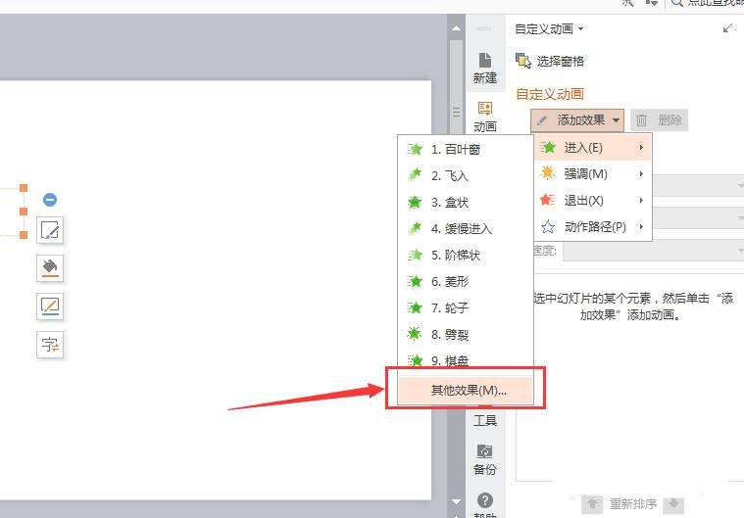Open the 速度 dropdown field
744x518 pixels.
point(653,251)
